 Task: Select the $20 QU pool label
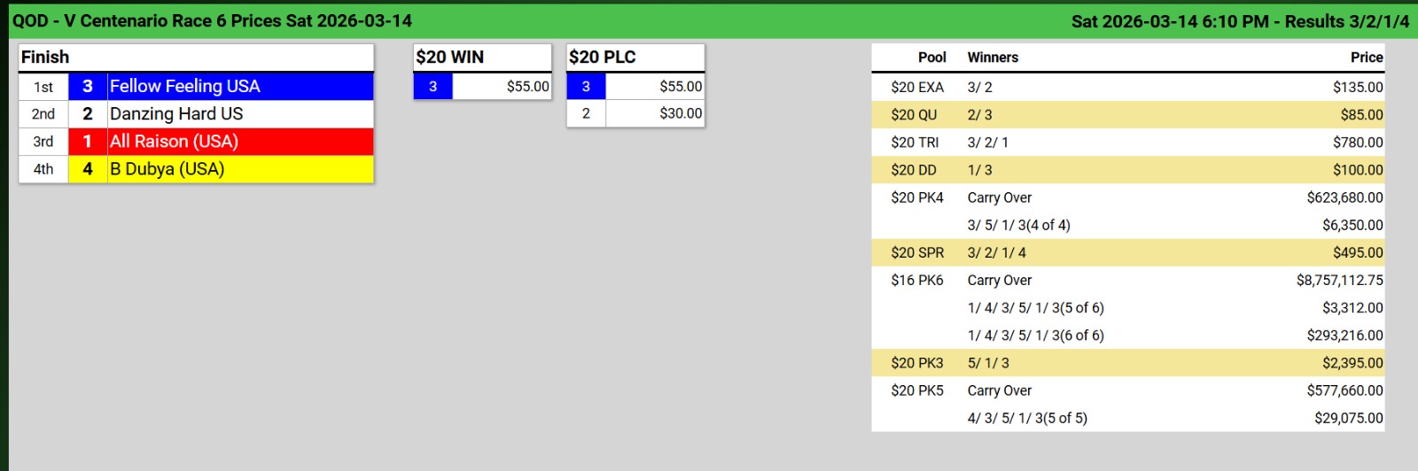pyautogui.click(x=914, y=115)
